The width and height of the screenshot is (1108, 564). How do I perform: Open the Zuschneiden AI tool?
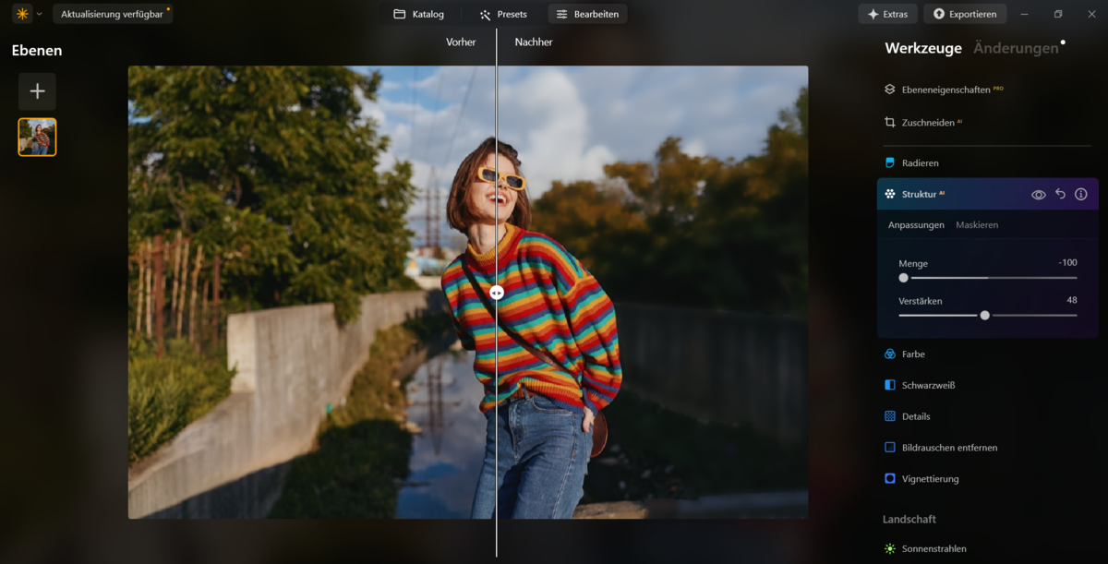click(930, 122)
